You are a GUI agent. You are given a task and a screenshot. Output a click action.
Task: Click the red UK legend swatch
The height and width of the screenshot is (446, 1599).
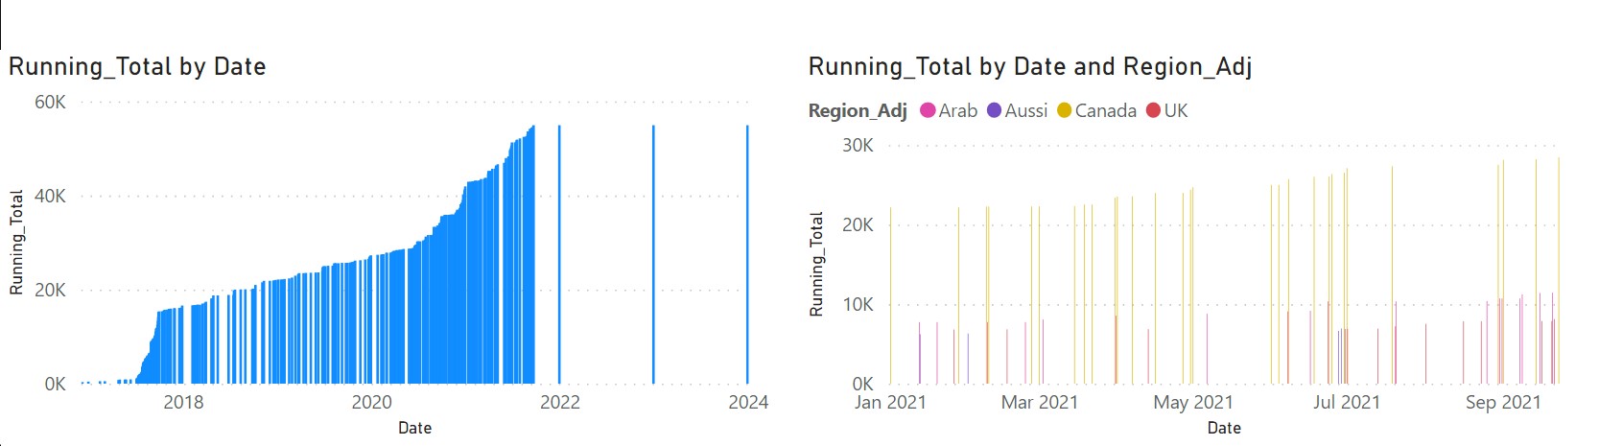pos(1153,110)
